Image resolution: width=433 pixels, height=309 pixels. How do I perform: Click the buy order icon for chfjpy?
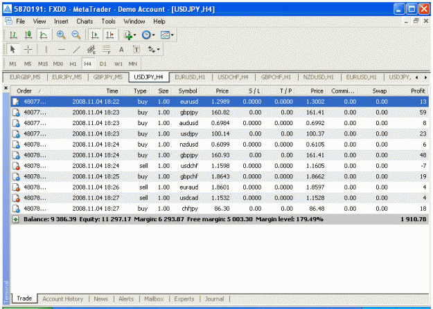(16, 209)
